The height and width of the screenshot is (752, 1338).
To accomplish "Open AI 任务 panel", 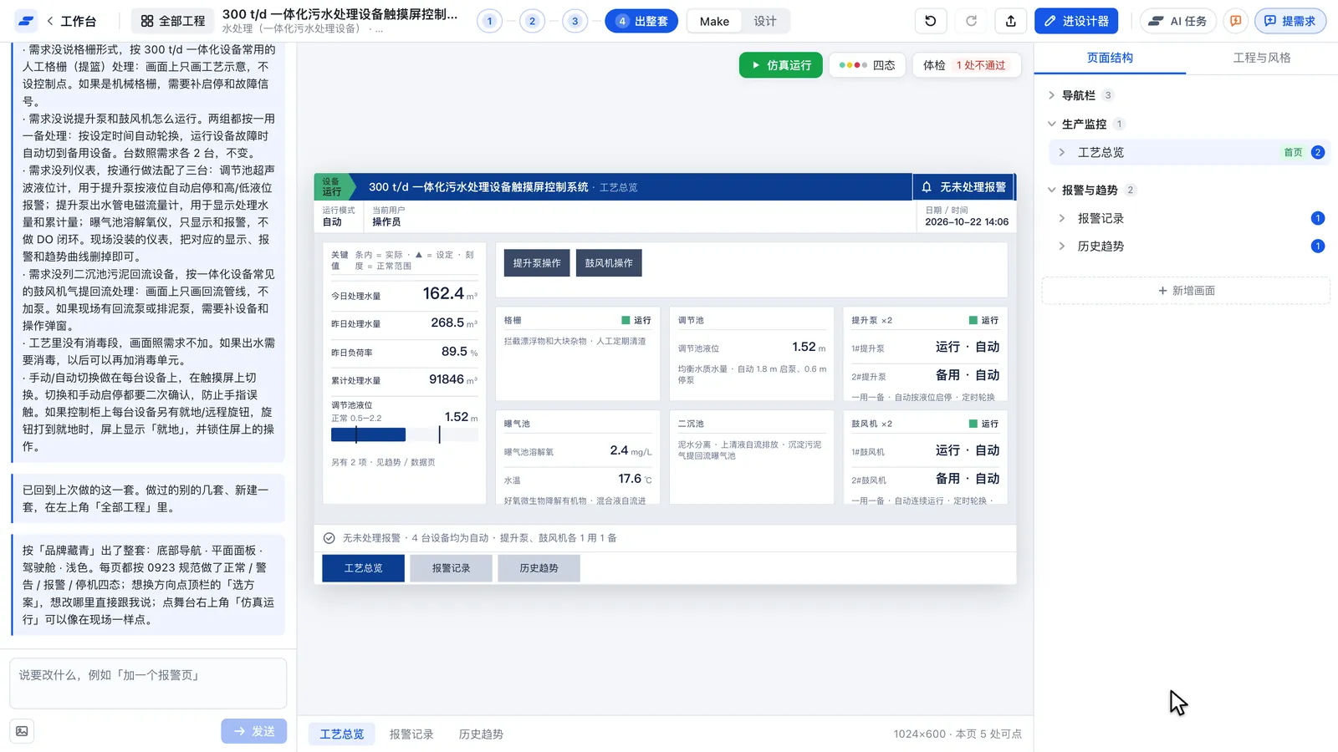I will tap(1177, 21).
